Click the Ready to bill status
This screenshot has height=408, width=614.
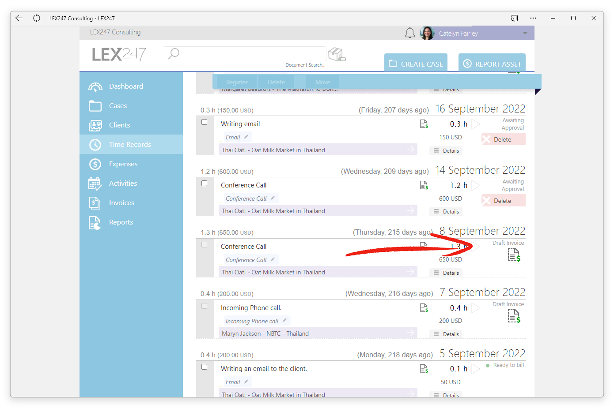[505, 365]
